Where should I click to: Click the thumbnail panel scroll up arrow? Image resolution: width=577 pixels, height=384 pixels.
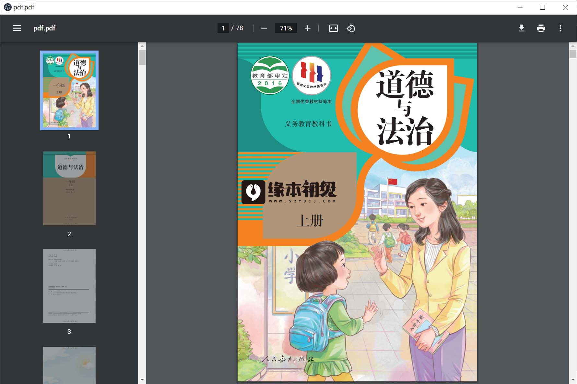(x=142, y=46)
